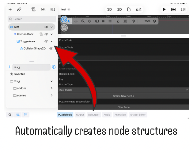Image resolution: width=193 pixels, height=153 pixels.
Task: Toggle smart snap dotted grid icon
Action: coord(110,21)
